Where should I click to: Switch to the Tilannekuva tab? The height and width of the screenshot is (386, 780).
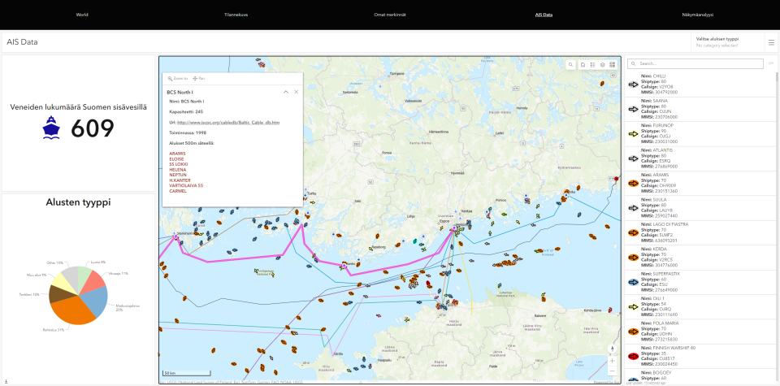point(238,15)
